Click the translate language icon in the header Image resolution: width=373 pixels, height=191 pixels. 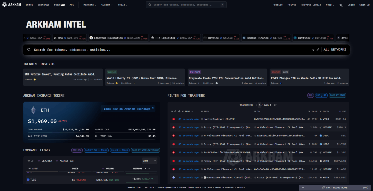coord(341,5)
